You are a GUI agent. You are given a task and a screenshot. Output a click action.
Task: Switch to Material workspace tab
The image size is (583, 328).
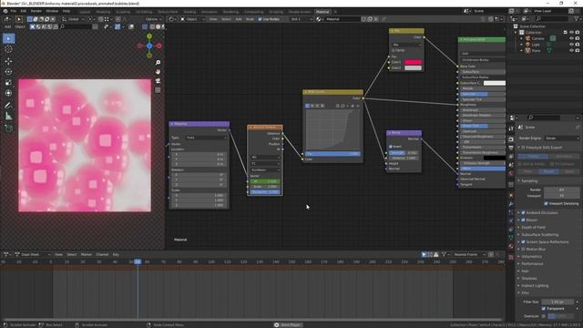point(322,12)
